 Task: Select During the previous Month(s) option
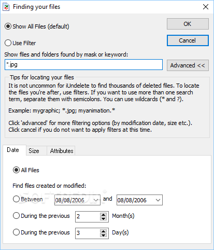coord(41,216)
